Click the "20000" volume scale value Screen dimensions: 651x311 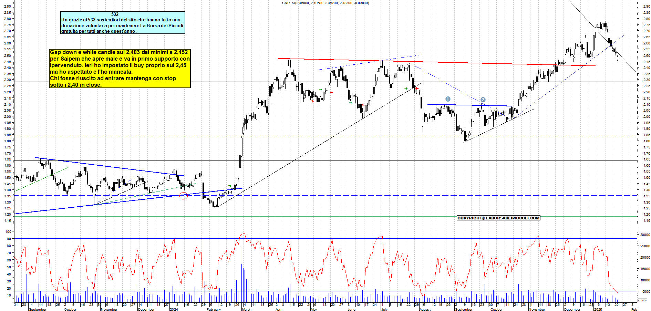click(x=645, y=258)
